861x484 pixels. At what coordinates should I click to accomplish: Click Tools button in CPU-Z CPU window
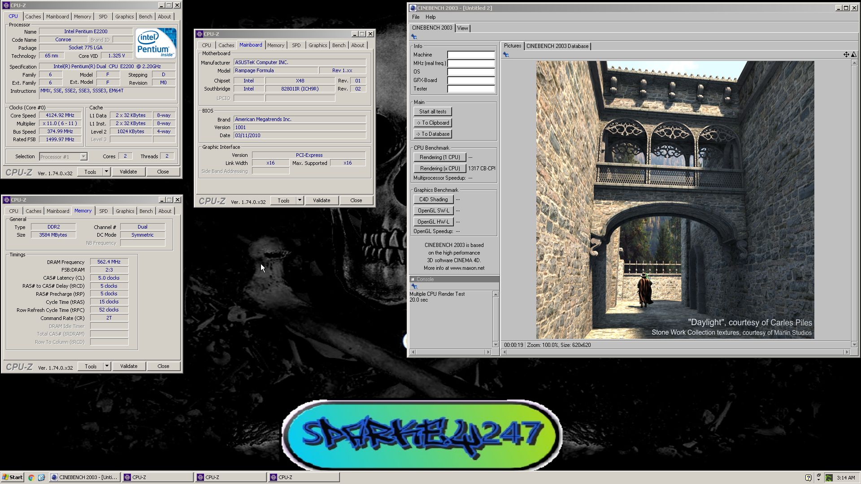pyautogui.click(x=90, y=172)
